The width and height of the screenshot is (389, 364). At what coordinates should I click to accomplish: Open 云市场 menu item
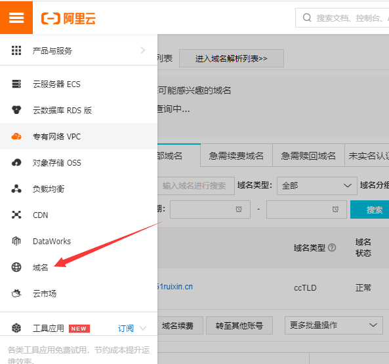[x=79, y=293]
